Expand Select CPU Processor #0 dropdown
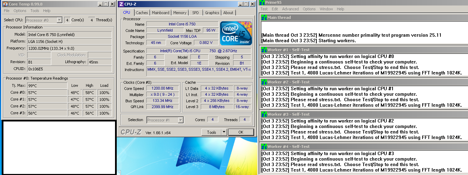Viewport: 468px width, 175px height. pos(59,20)
